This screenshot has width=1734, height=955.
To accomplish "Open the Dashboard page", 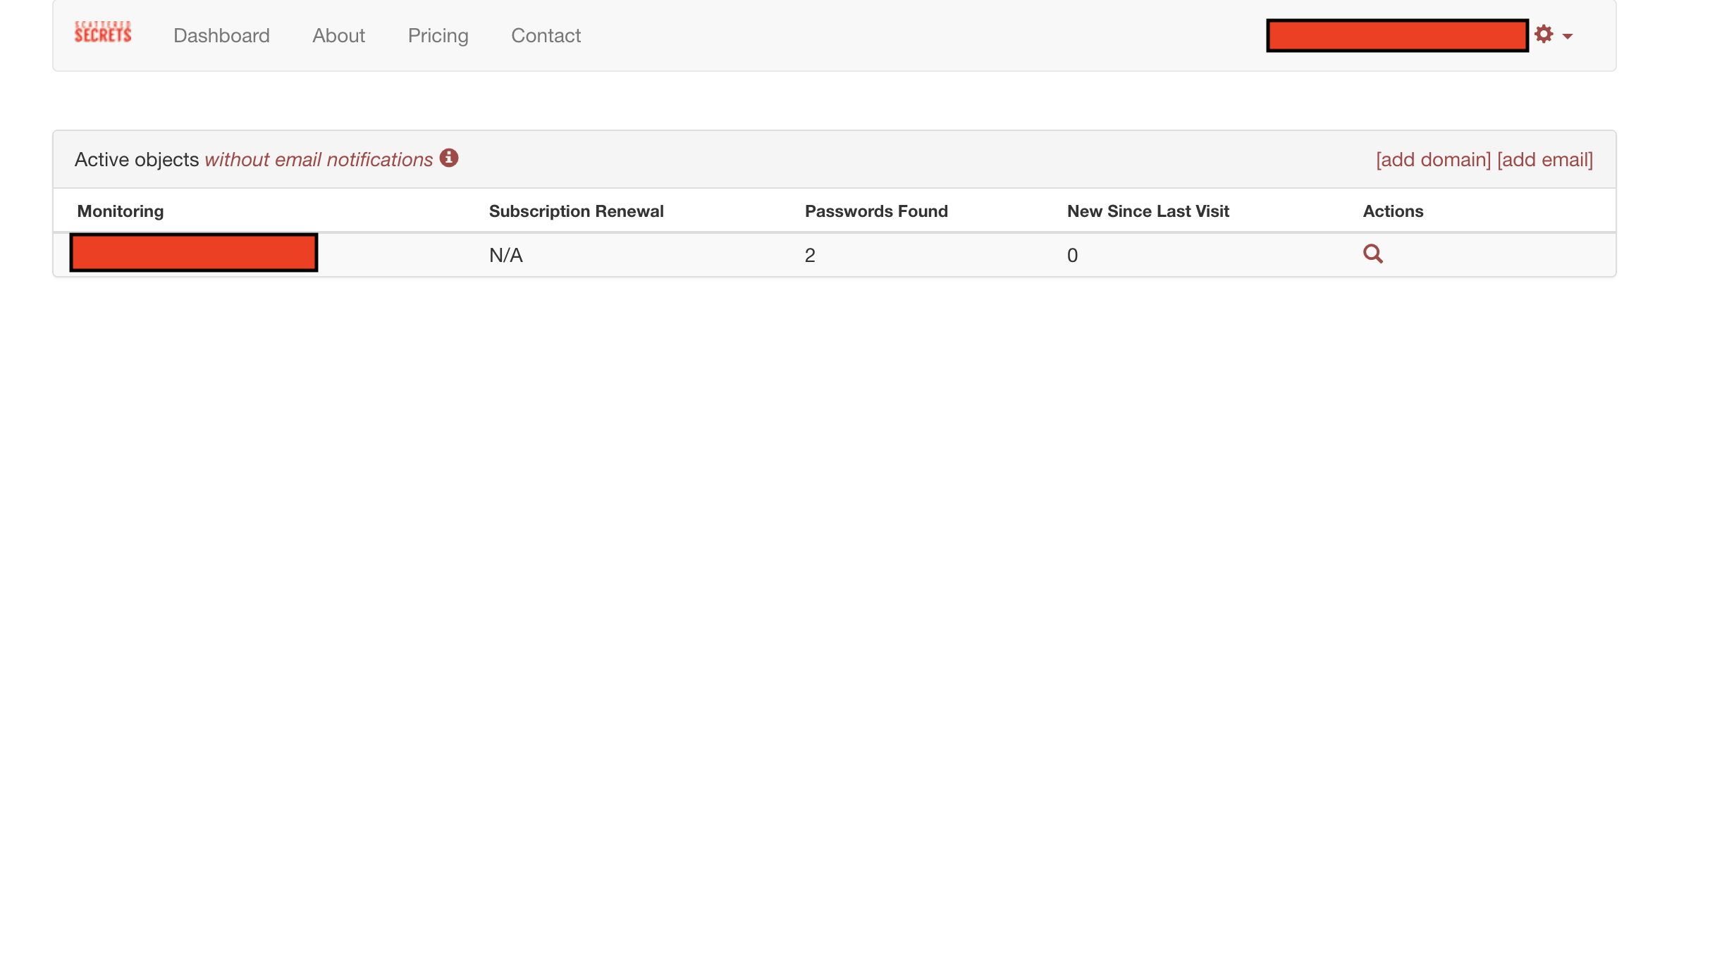I will tap(221, 35).
